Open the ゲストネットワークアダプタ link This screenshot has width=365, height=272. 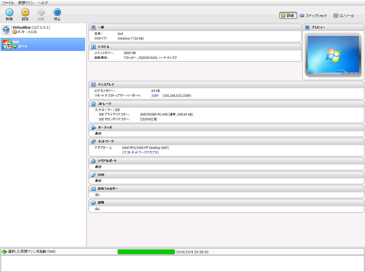[x=141, y=152]
